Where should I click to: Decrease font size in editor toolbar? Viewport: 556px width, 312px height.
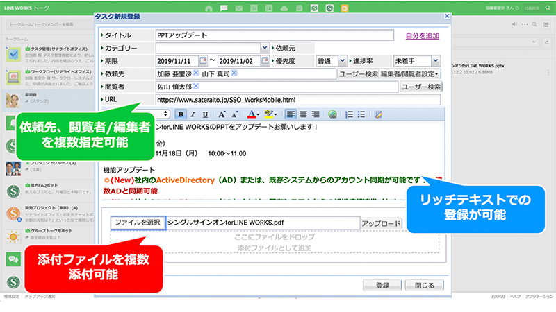click(x=235, y=114)
